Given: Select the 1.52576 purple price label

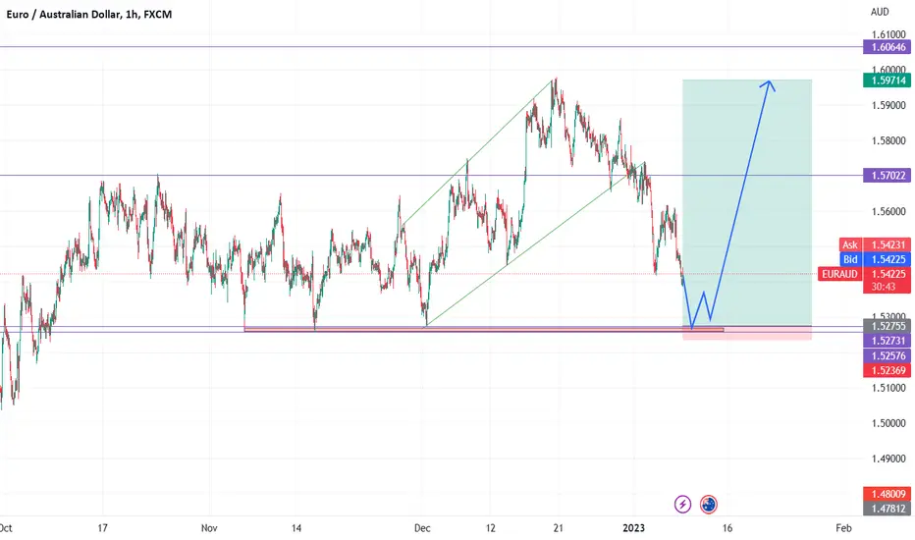Looking at the screenshot, I should click(888, 355).
